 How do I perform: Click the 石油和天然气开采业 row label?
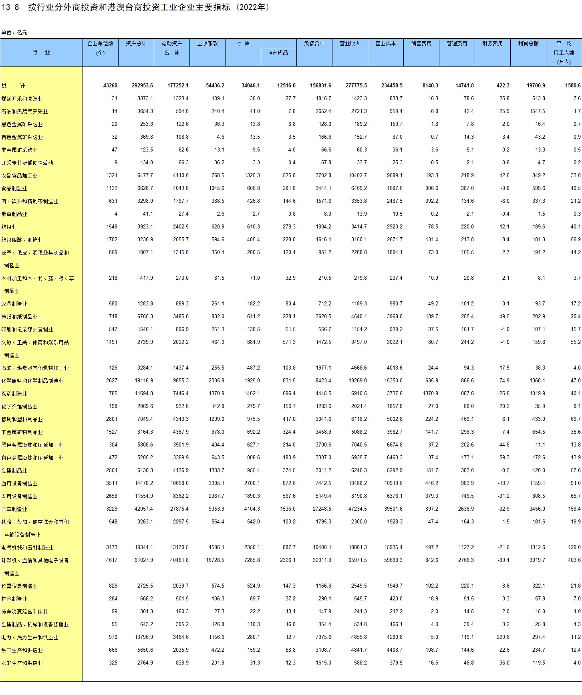(x=25, y=111)
